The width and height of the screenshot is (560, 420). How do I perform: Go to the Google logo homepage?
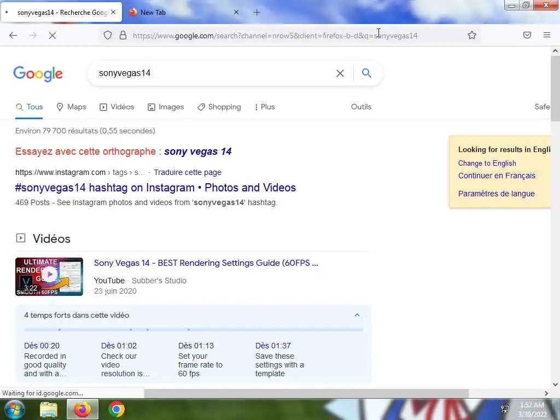point(38,74)
